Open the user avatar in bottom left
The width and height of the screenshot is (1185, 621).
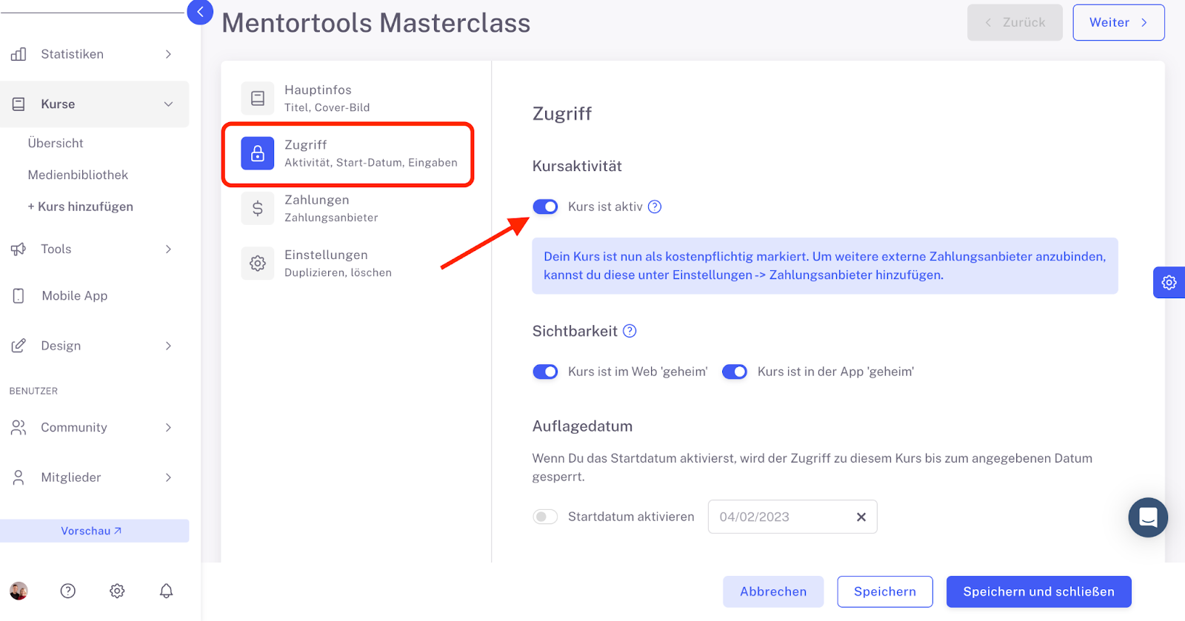click(x=19, y=591)
